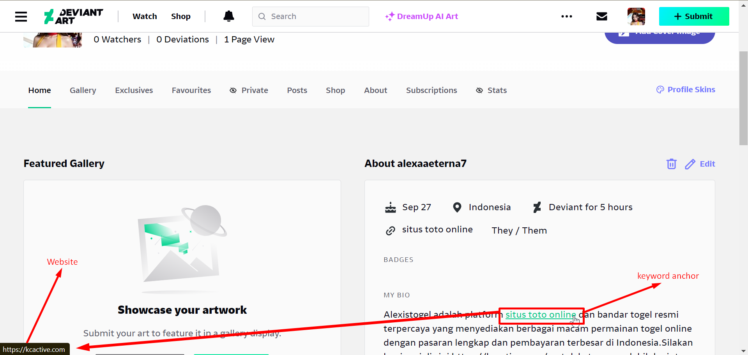The image size is (748, 355).
Task: Open the messages envelope icon
Action: [x=601, y=16]
